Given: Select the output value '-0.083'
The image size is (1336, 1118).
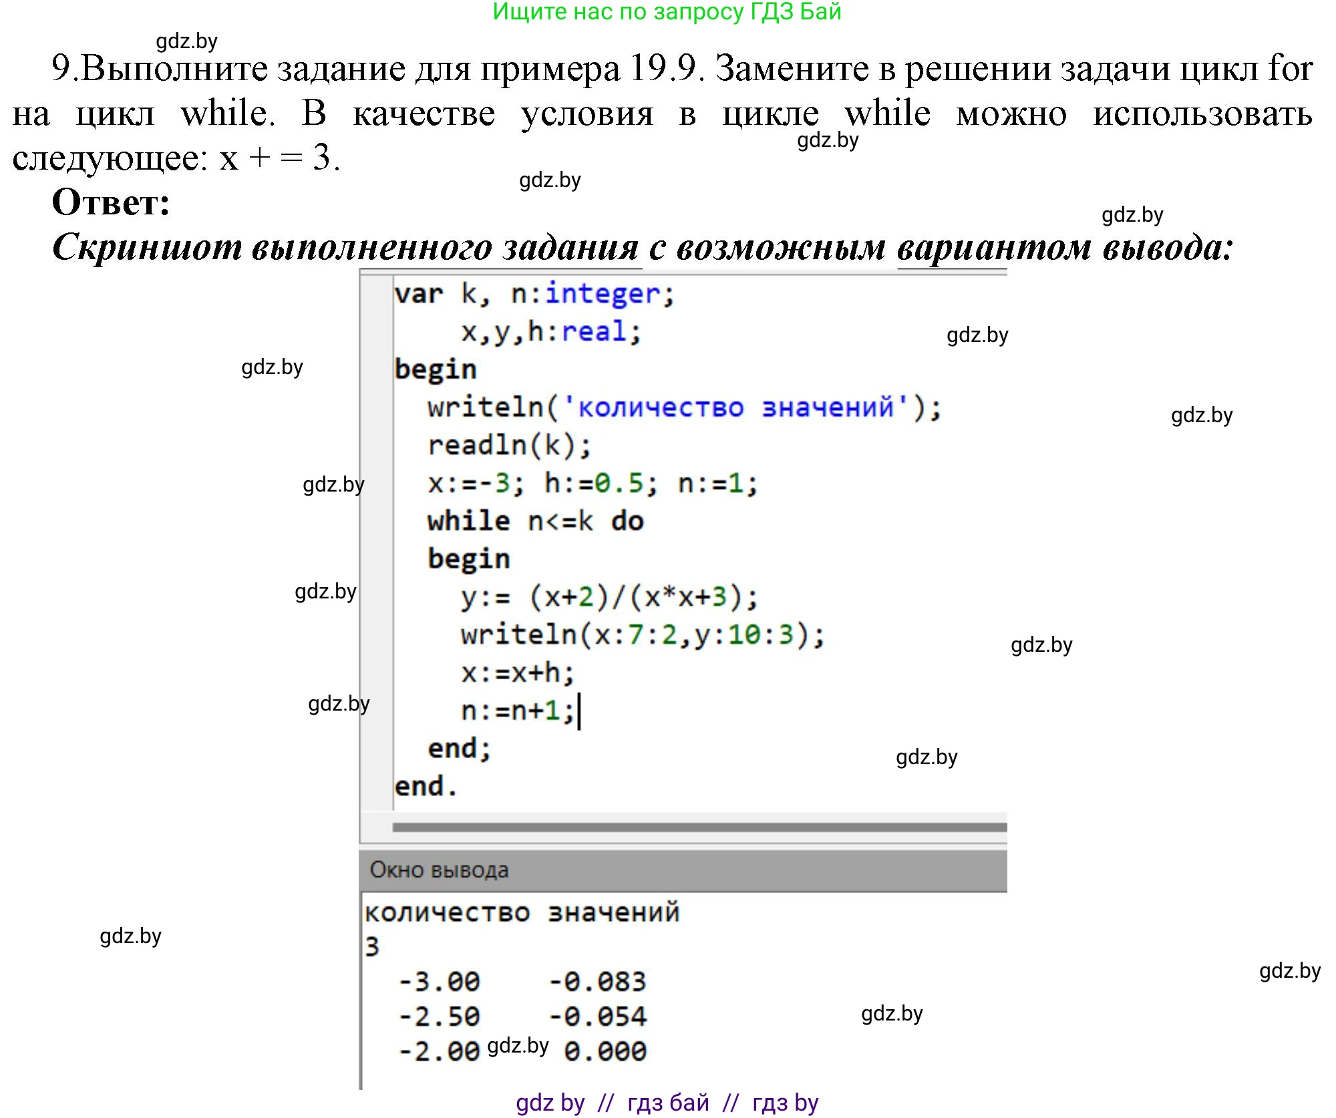Looking at the screenshot, I should [x=598, y=980].
